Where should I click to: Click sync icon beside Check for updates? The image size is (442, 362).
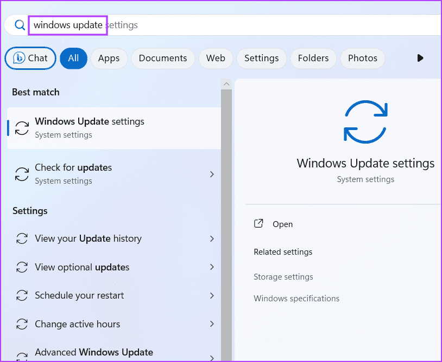pyautogui.click(x=22, y=174)
